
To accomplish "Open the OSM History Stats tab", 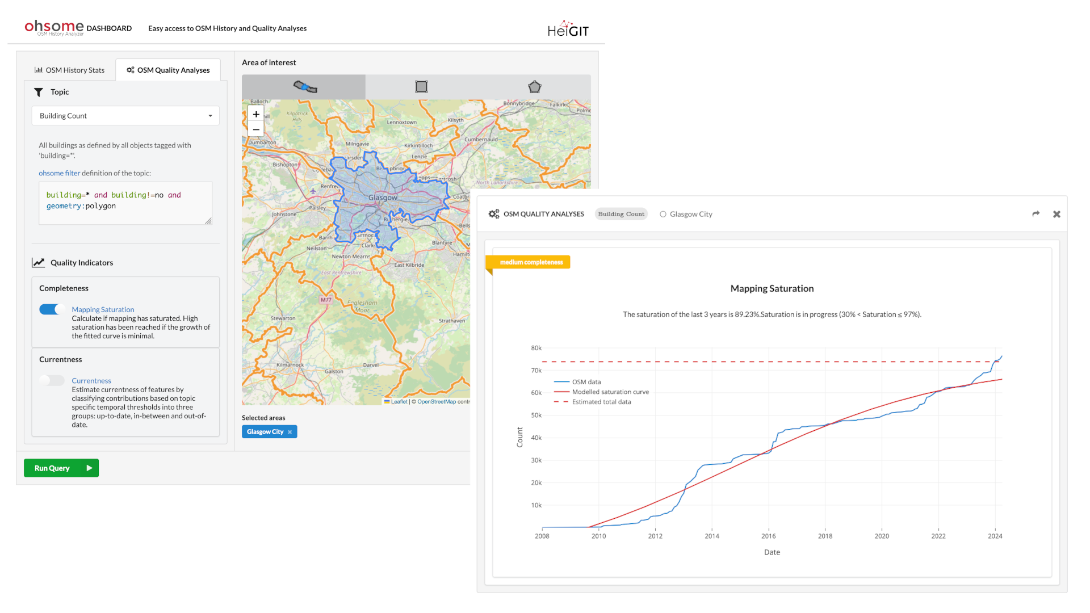I will (69, 70).
